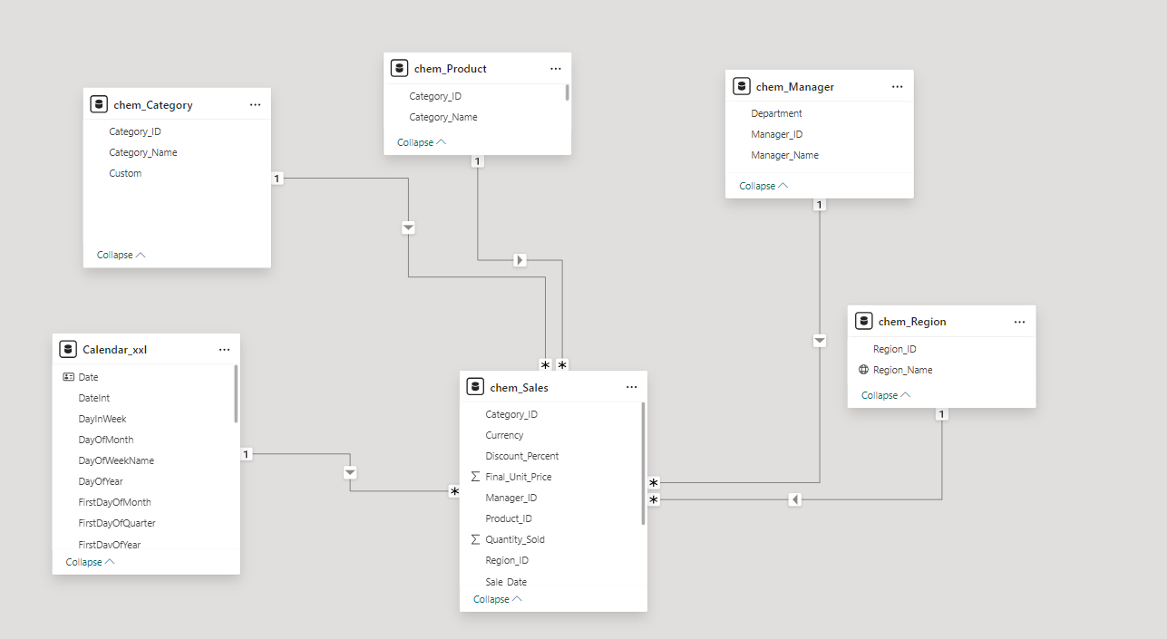Select Region_ID field in chem_Region

(x=894, y=349)
